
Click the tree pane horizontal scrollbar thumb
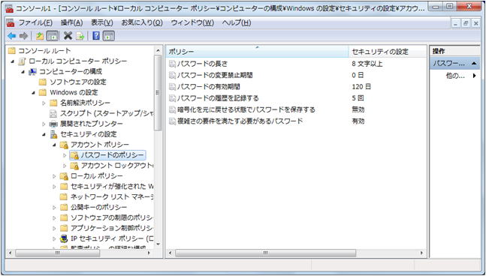(x=57, y=253)
